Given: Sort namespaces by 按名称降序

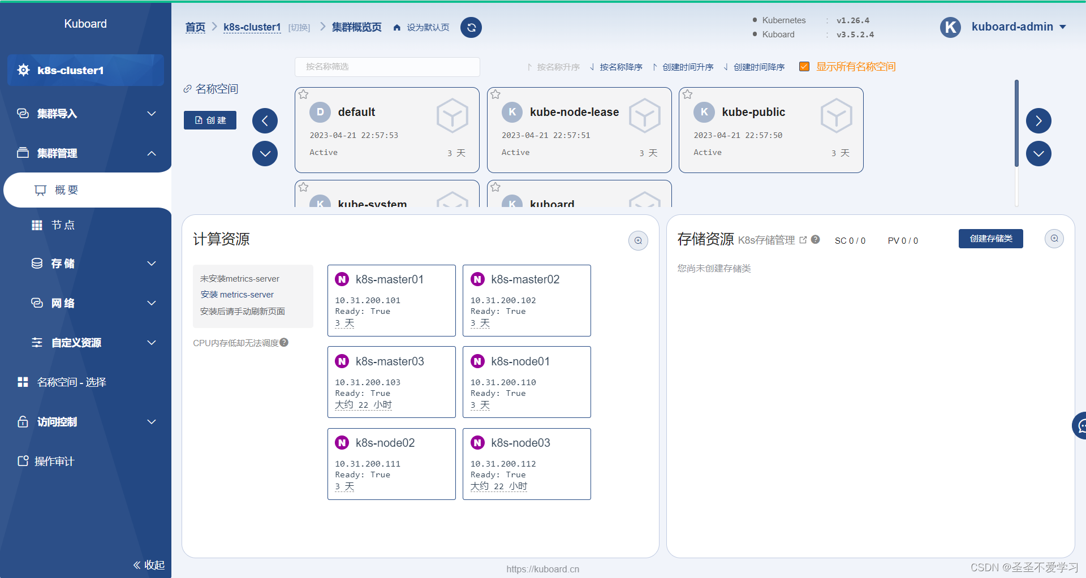Looking at the screenshot, I should click(616, 67).
